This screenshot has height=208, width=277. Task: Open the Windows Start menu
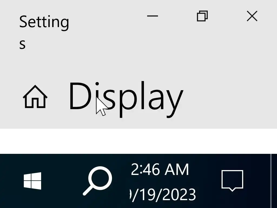pos(32,181)
